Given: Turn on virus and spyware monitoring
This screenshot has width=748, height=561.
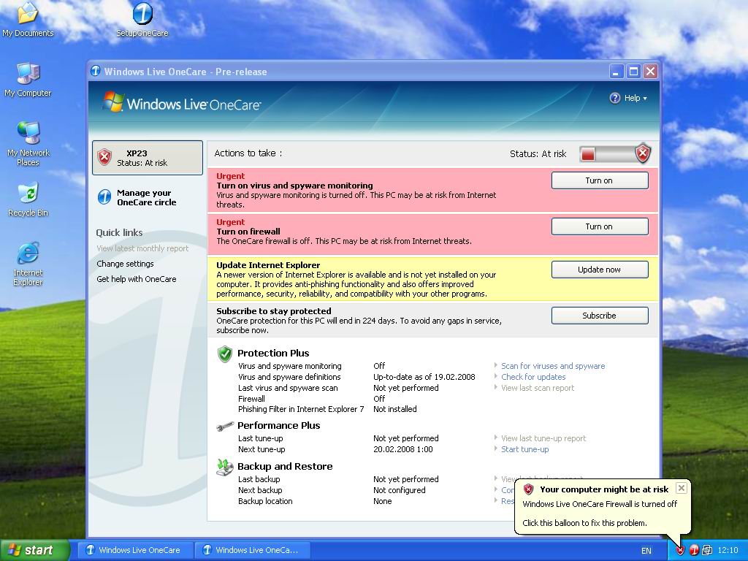Looking at the screenshot, I should 600,181.
